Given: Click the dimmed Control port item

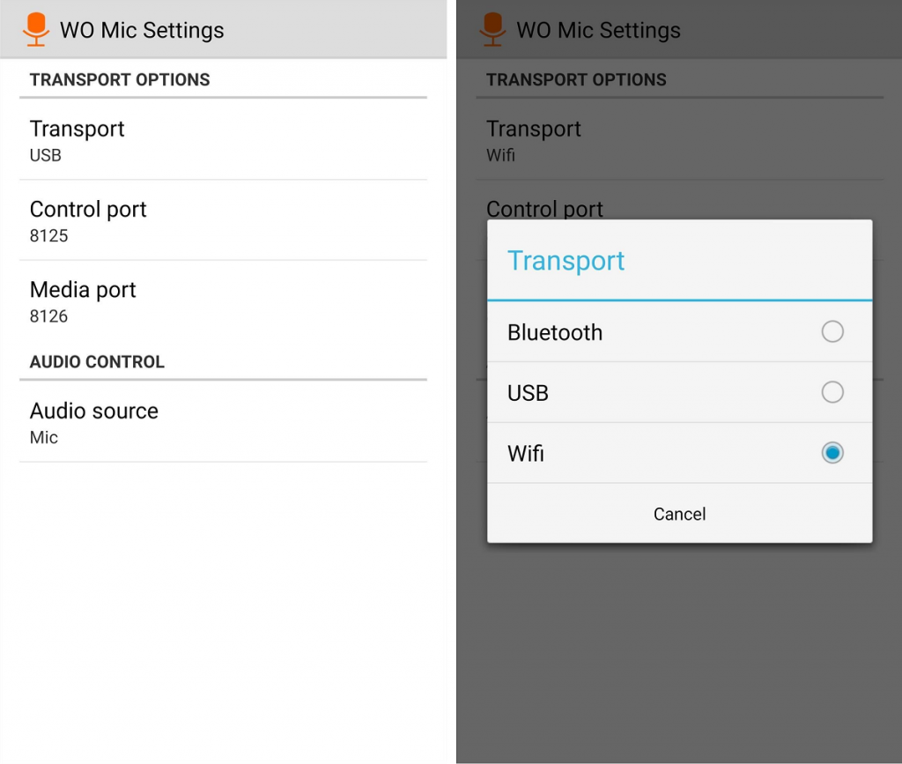Looking at the screenshot, I should [x=544, y=209].
